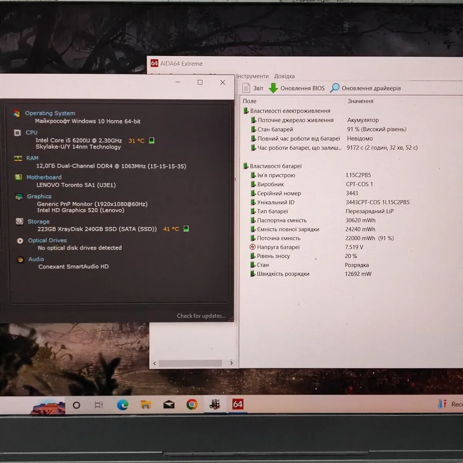Open the Довідка menu

coord(284,76)
